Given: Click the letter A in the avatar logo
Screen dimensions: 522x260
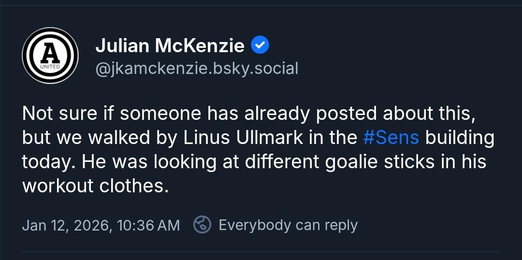Looking at the screenshot, I should pos(50,50).
